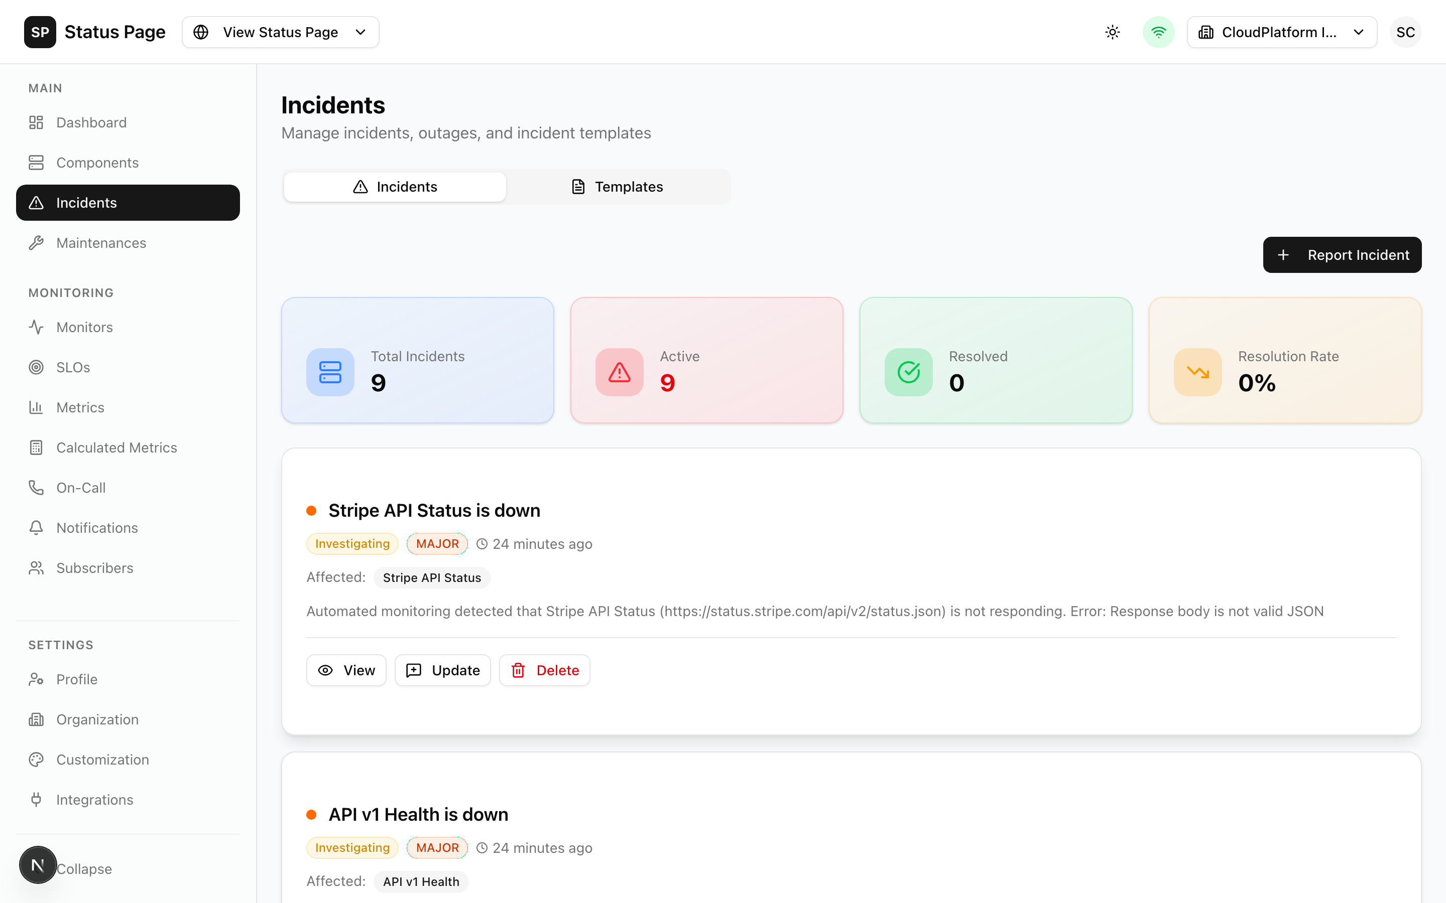Open the SC profile avatar menu

(x=1405, y=32)
